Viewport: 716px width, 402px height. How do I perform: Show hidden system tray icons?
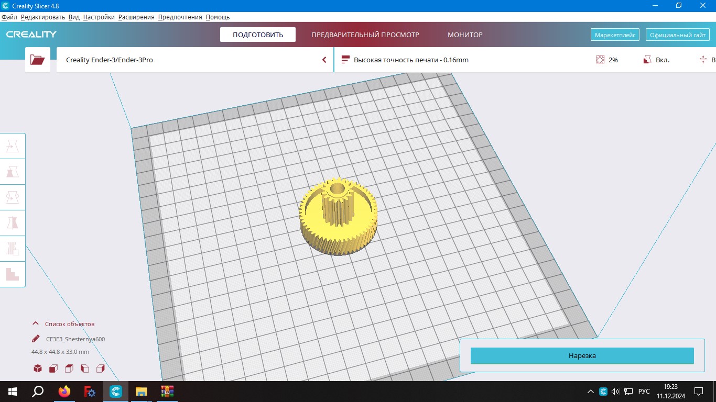[x=591, y=392]
